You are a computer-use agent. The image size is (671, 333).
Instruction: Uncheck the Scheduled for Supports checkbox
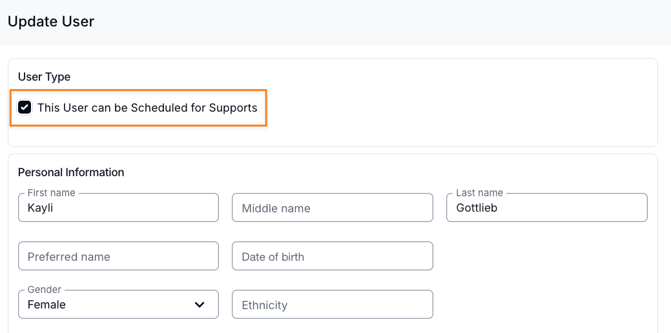[x=25, y=107]
